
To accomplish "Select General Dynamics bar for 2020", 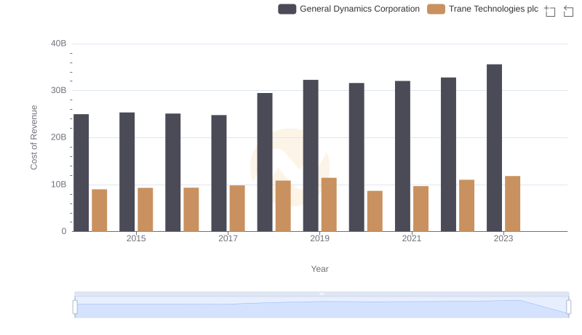I will pyautogui.click(x=356, y=157).
